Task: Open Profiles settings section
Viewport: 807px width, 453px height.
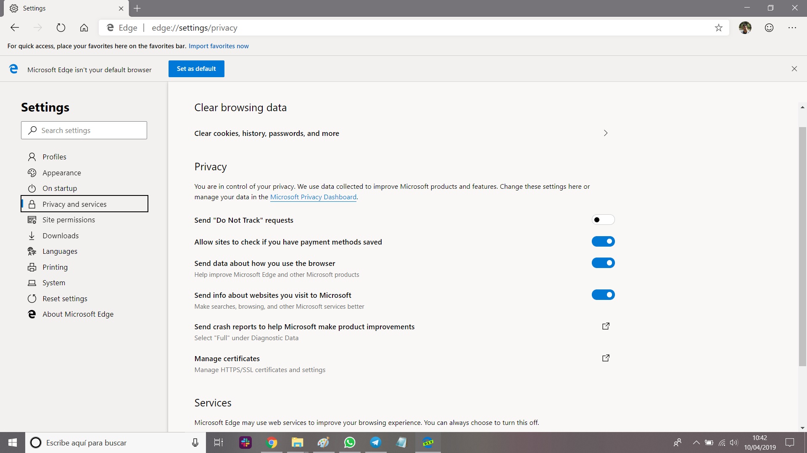Action: click(84, 157)
